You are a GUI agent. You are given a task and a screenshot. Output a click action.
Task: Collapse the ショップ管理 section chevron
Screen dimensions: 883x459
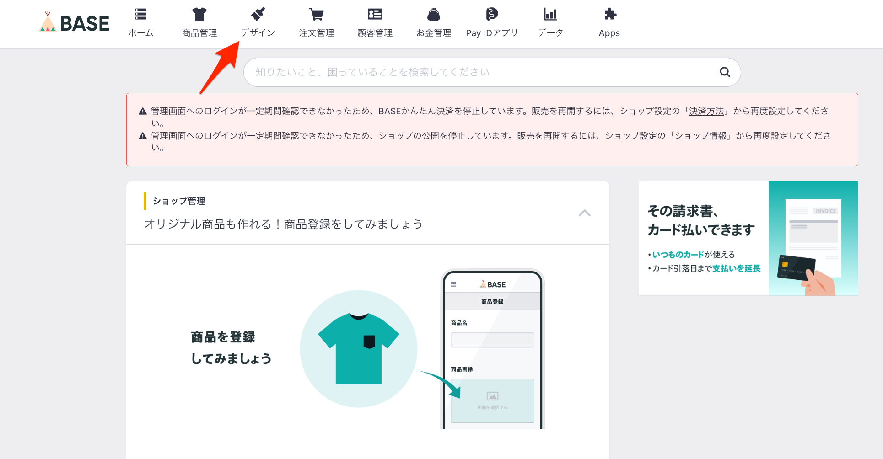click(x=584, y=213)
